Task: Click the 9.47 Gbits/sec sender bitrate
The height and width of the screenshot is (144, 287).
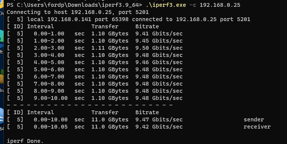Action: point(159,119)
